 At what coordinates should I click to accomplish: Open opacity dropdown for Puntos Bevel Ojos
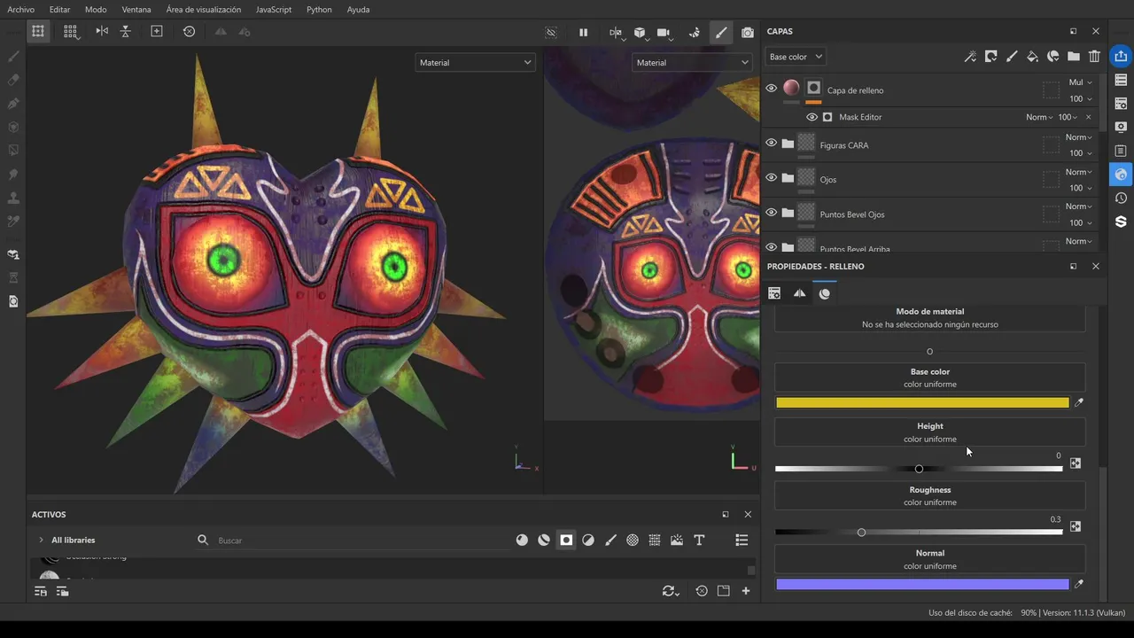(x=1081, y=222)
